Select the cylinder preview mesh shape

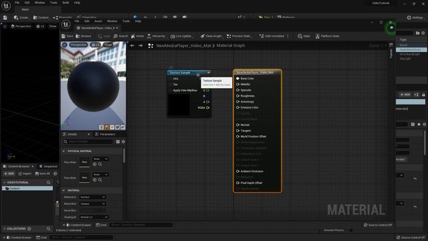[101, 127]
